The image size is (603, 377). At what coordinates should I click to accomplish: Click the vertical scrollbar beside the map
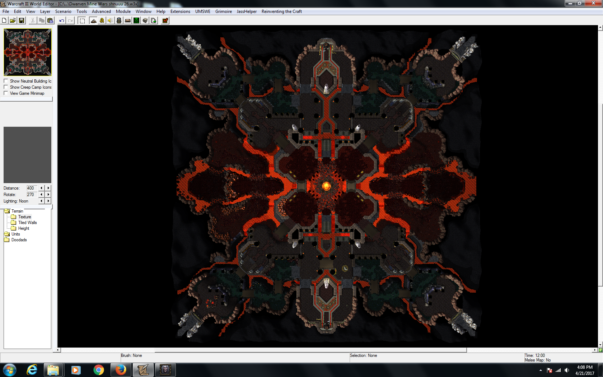[x=600, y=194]
